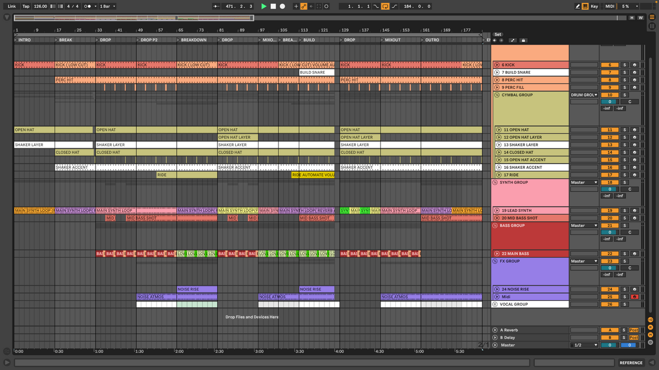Toggle the Automation Arm button
This screenshot has width=659, height=370.
click(304, 6)
